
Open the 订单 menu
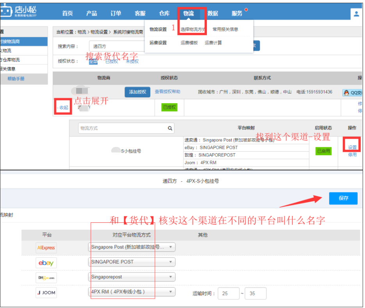[x=116, y=14]
